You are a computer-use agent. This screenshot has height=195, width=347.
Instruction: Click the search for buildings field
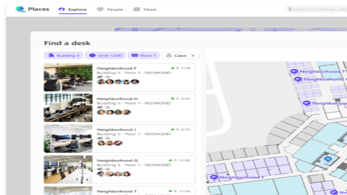[316, 9]
